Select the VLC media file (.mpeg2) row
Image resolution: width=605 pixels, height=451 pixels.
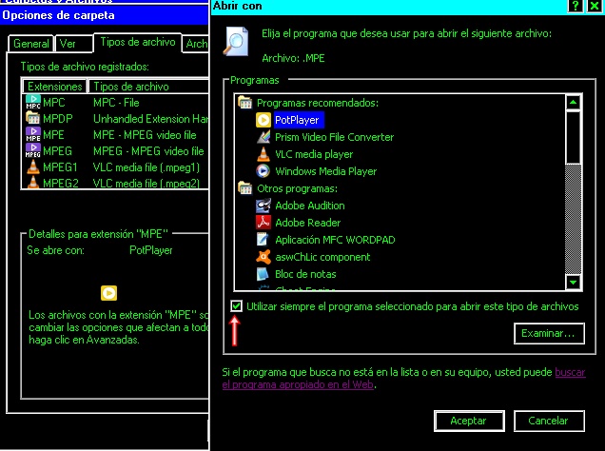point(116,183)
